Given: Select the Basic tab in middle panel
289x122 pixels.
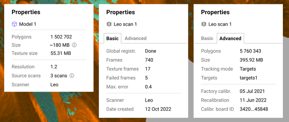Looking at the screenshot, I should [112, 38].
